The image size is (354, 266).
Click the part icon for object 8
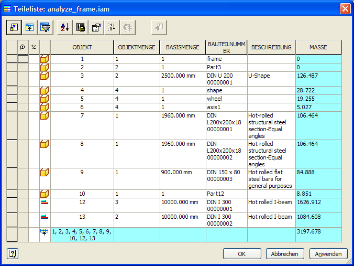click(x=45, y=144)
